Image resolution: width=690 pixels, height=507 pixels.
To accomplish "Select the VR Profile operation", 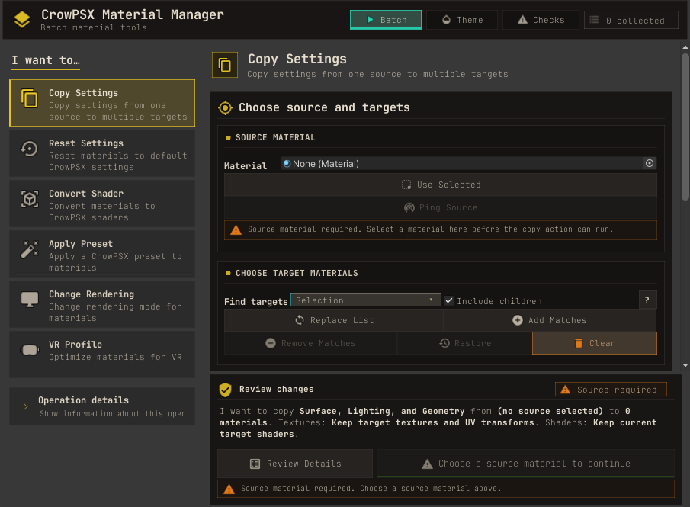I will [102, 355].
